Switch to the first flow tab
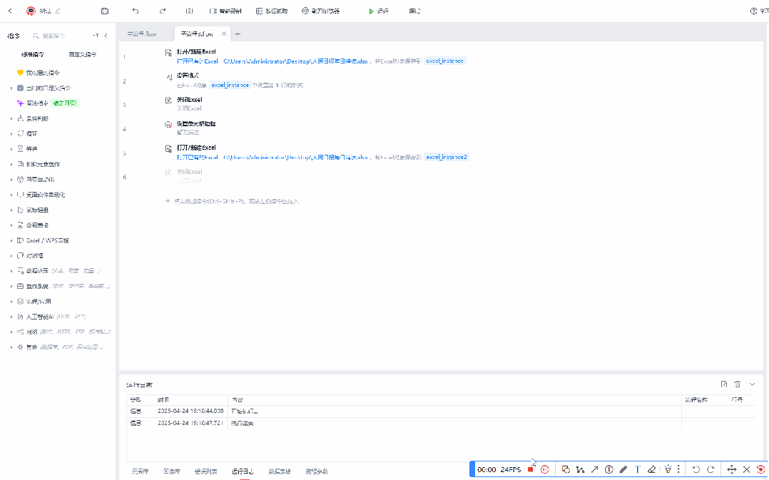The width and height of the screenshot is (769, 480). 142,34
